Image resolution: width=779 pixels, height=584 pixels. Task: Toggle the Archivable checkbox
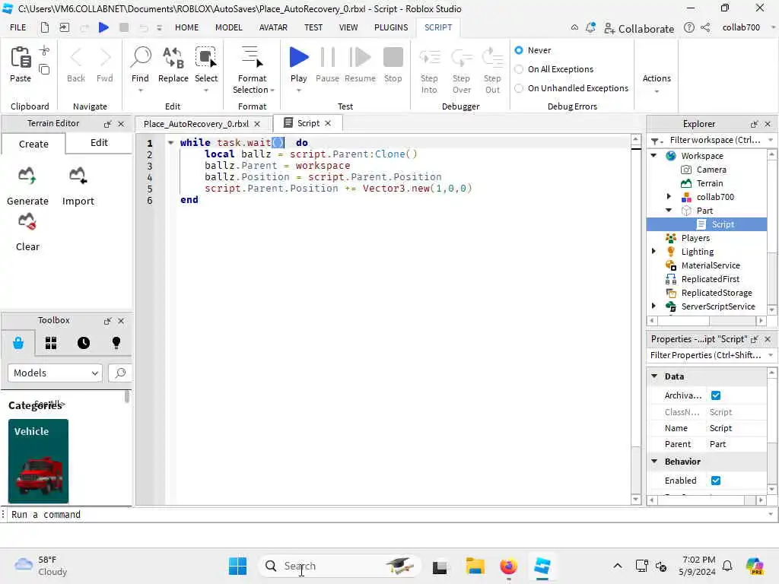click(716, 395)
